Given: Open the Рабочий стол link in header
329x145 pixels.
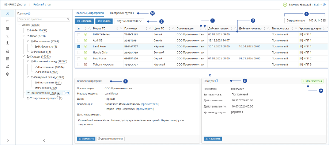Looking at the screenshot, I should (42, 4).
